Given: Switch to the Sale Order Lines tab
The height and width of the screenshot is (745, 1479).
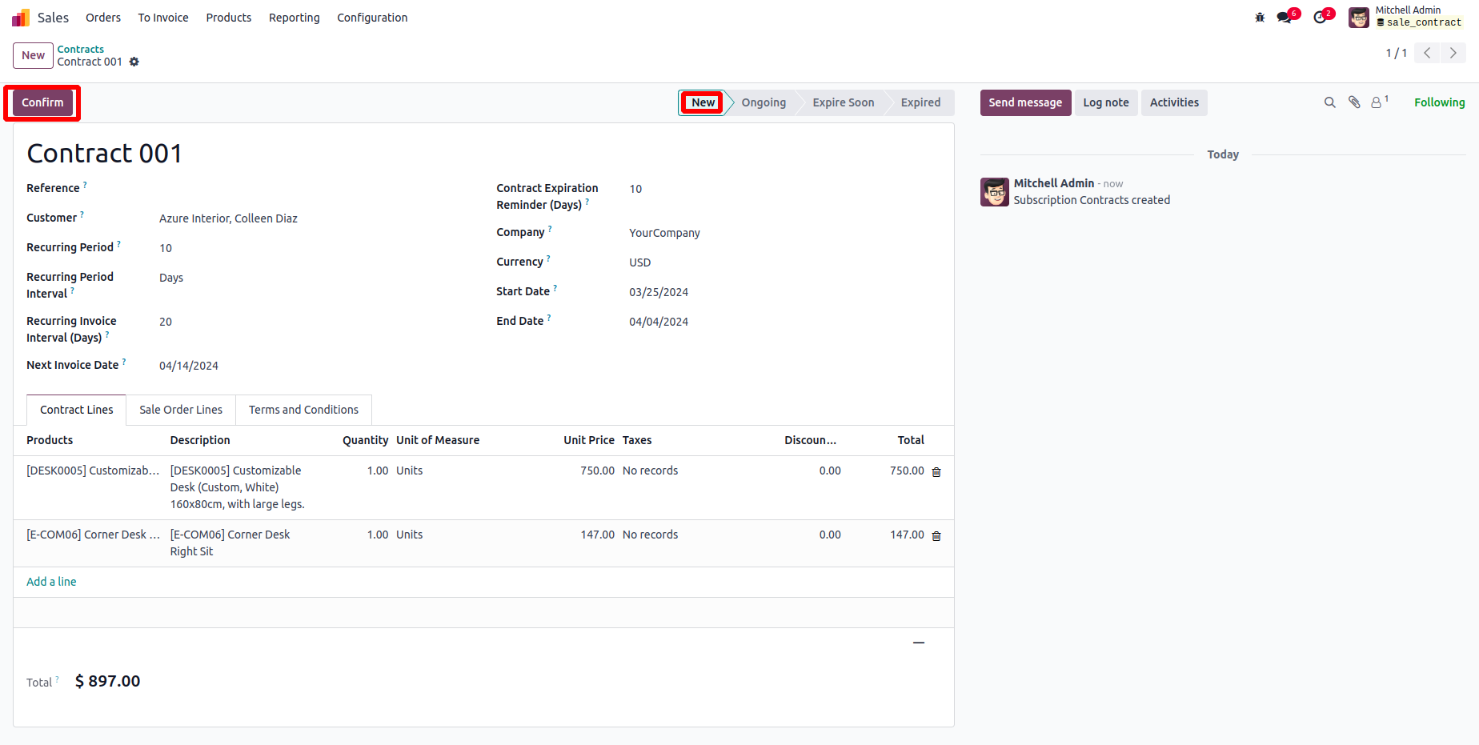Looking at the screenshot, I should [x=181, y=410].
